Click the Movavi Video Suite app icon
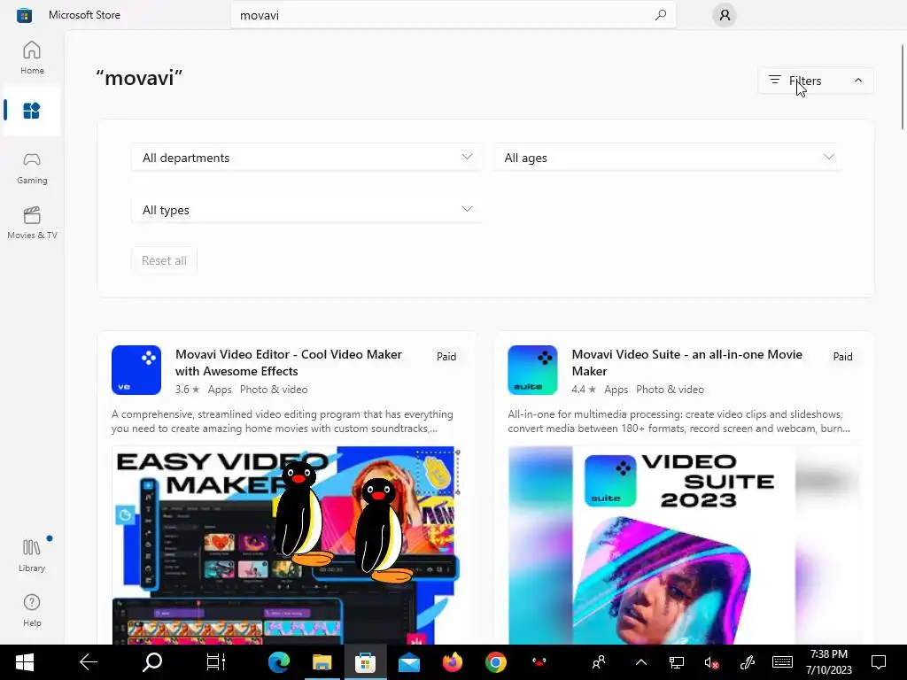This screenshot has height=680, width=907. (532, 370)
